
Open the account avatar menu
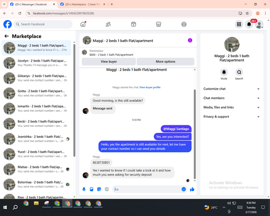(259, 24)
